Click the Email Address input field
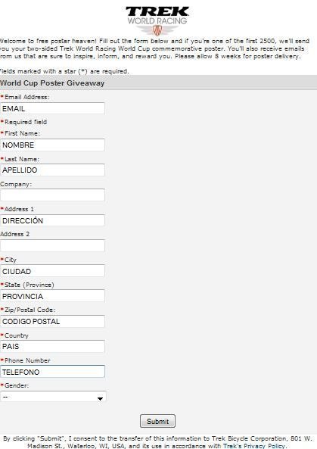Viewport: 317px width, 449px height. (52, 108)
